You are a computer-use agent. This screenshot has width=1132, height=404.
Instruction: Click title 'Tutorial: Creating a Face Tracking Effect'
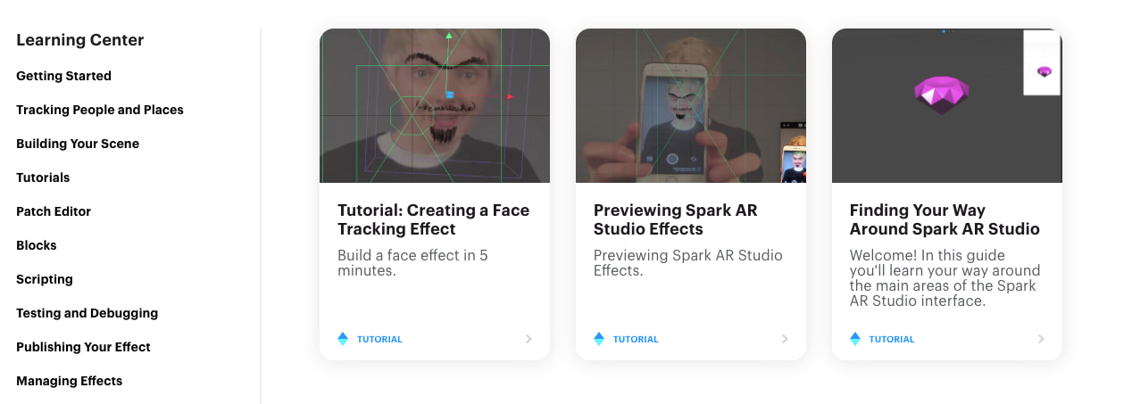pos(433,219)
